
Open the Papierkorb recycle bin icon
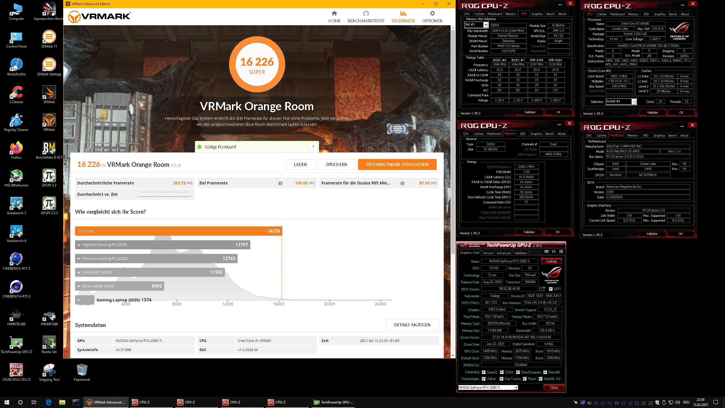82,372
